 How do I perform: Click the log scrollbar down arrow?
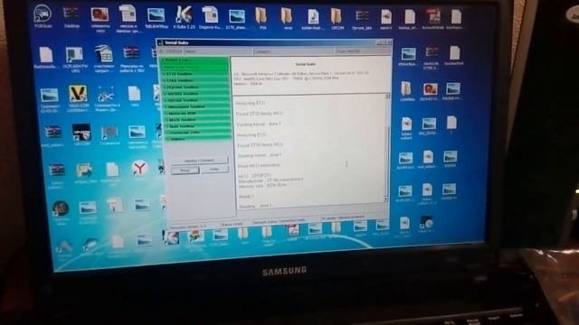tap(386, 199)
